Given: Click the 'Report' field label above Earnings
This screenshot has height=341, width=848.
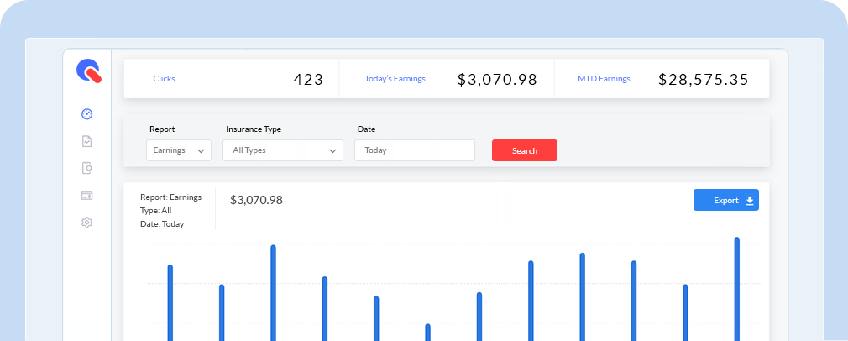Looking at the screenshot, I should [162, 129].
